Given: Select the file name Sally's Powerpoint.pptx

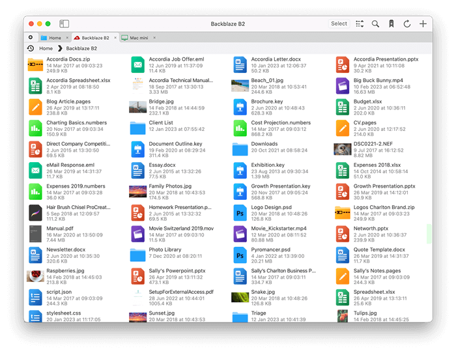Looking at the screenshot, I should (177, 271).
